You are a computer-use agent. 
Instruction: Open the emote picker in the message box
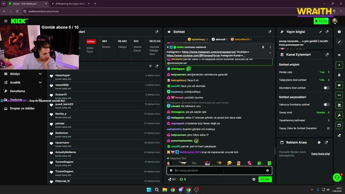pyautogui.click(x=267, y=170)
